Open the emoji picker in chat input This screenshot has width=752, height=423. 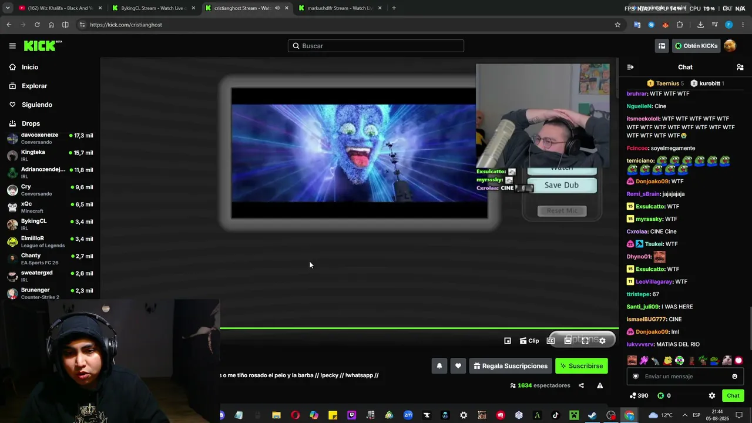(734, 377)
